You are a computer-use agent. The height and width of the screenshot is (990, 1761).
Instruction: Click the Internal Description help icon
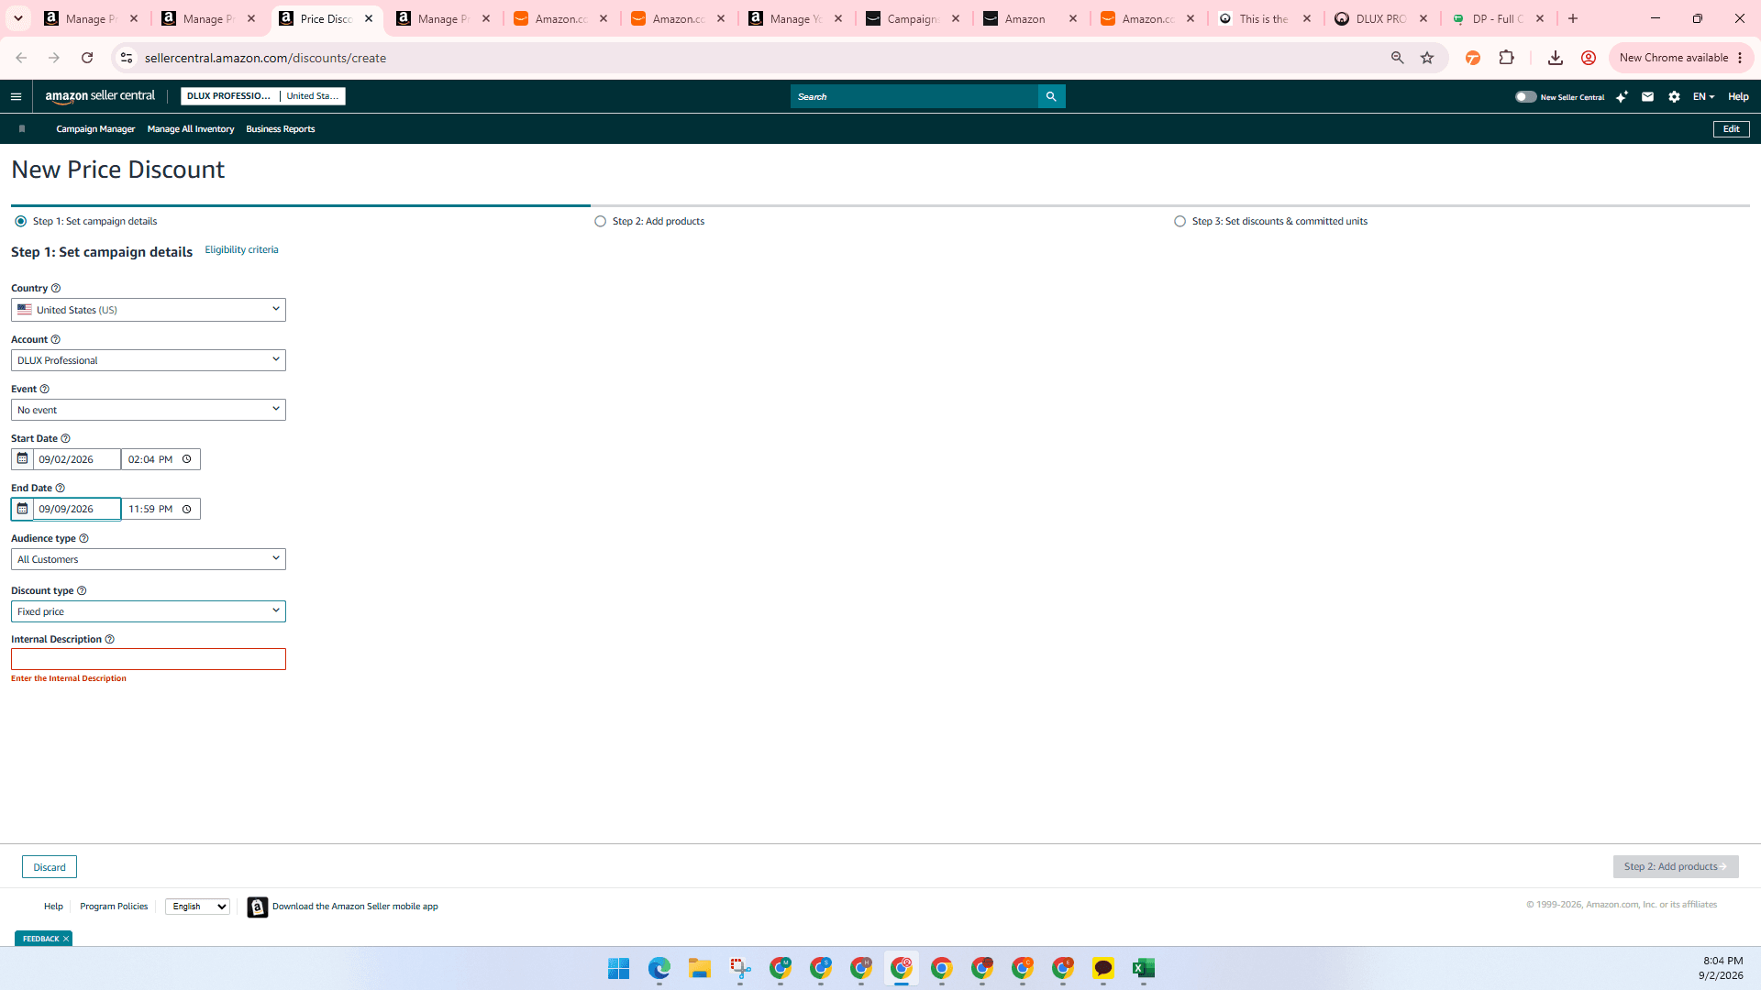point(109,639)
